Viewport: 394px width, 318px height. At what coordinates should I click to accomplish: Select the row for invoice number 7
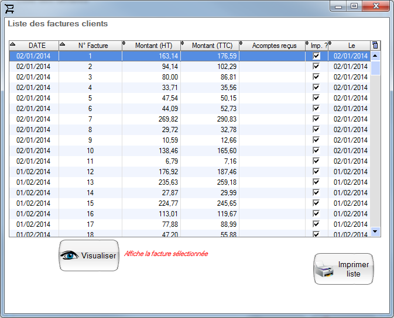(x=90, y=119)
